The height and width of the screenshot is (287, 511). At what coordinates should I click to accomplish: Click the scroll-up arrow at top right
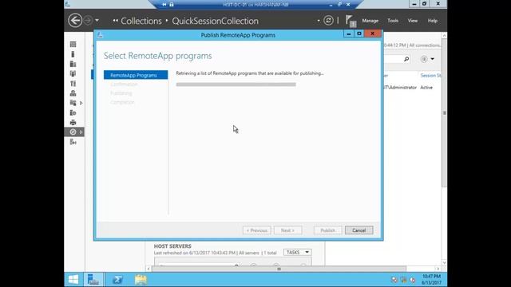(x=444, y=35)
